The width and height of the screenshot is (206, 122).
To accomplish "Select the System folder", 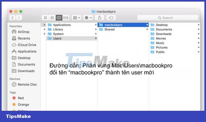I will point(72,34).
